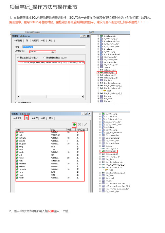Click table icon of dim_date beside the column list
165x233 pixels.
(x=103, y=159)
